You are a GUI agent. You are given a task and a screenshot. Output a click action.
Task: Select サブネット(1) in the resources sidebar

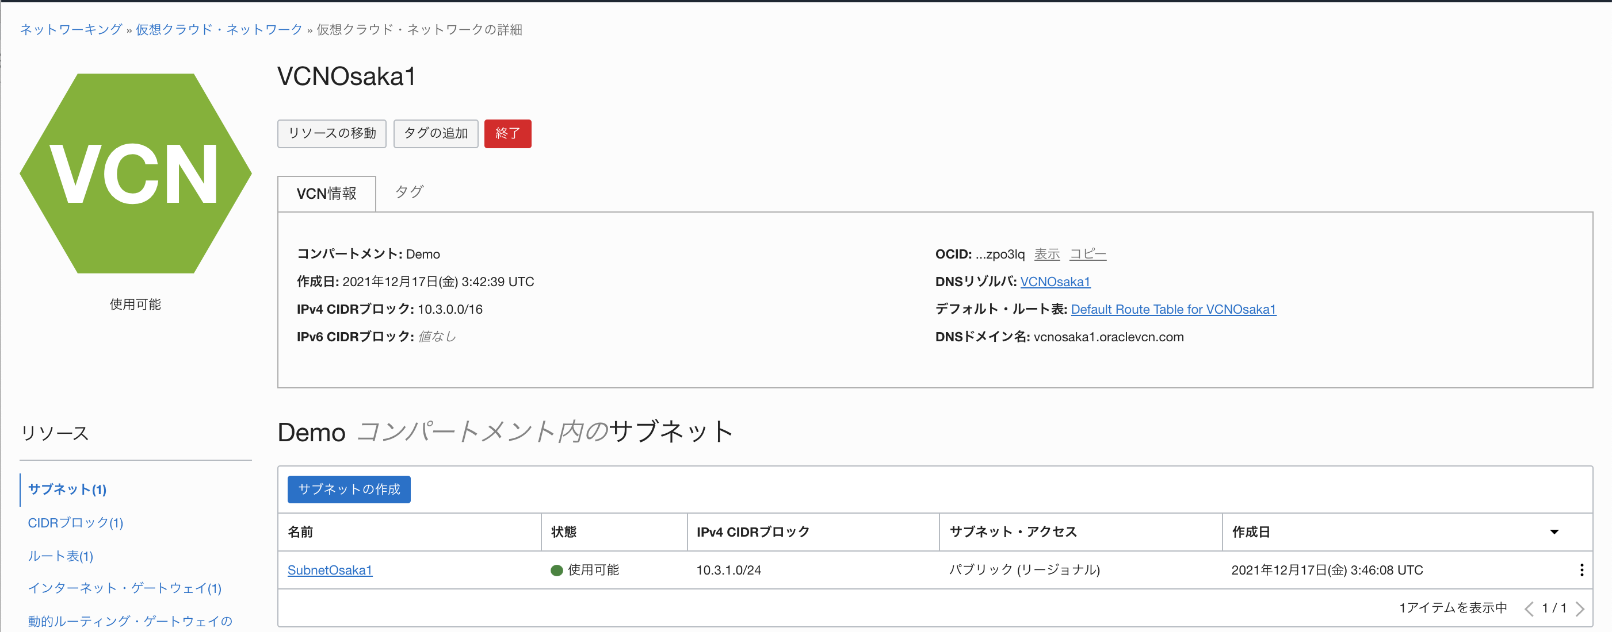[66, 490]
